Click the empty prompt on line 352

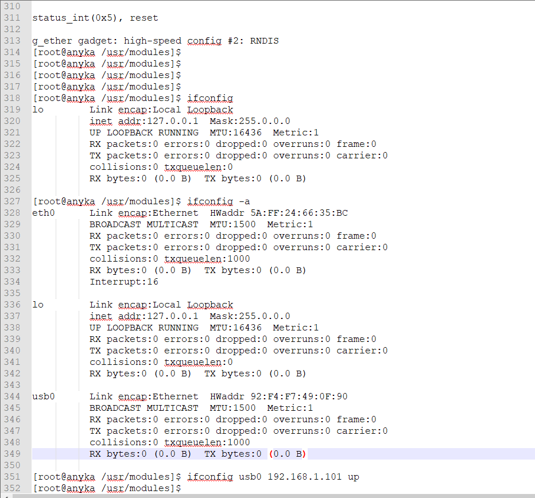pos(107,488)
